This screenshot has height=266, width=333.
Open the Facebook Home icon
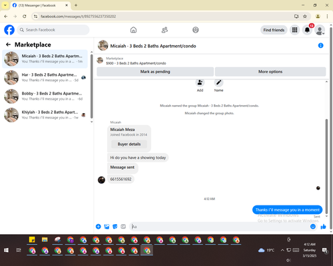[133, 30]
